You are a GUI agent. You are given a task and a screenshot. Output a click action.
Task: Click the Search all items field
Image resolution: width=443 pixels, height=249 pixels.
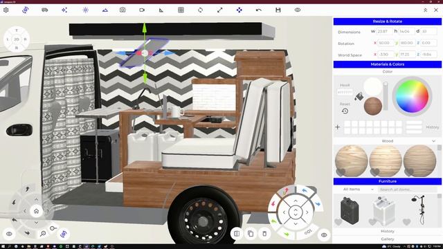(x=407, y=190)
